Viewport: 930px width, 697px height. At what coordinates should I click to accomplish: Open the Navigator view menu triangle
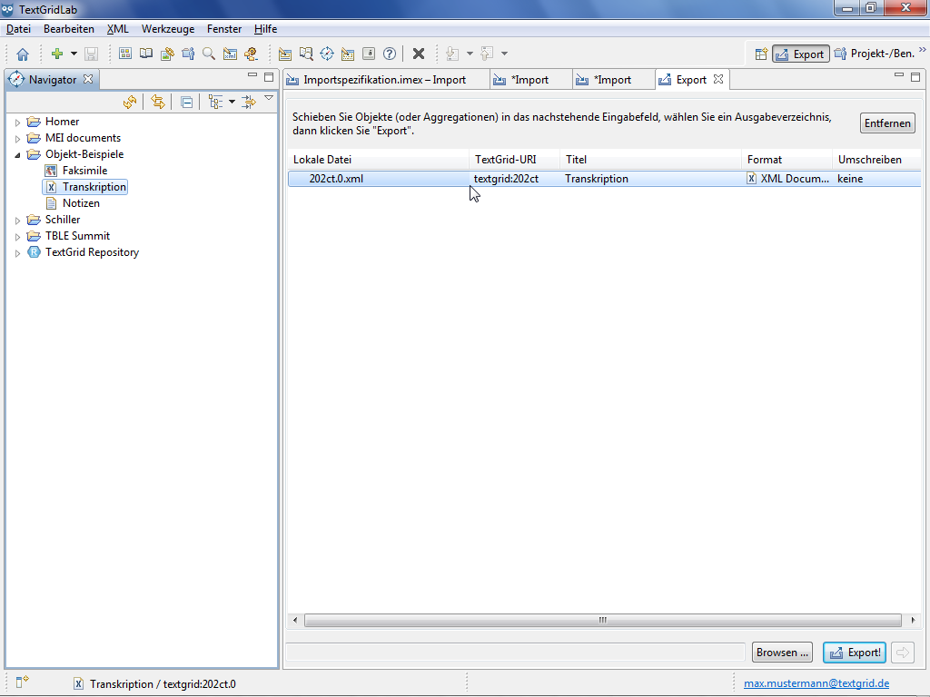point(269,98)
